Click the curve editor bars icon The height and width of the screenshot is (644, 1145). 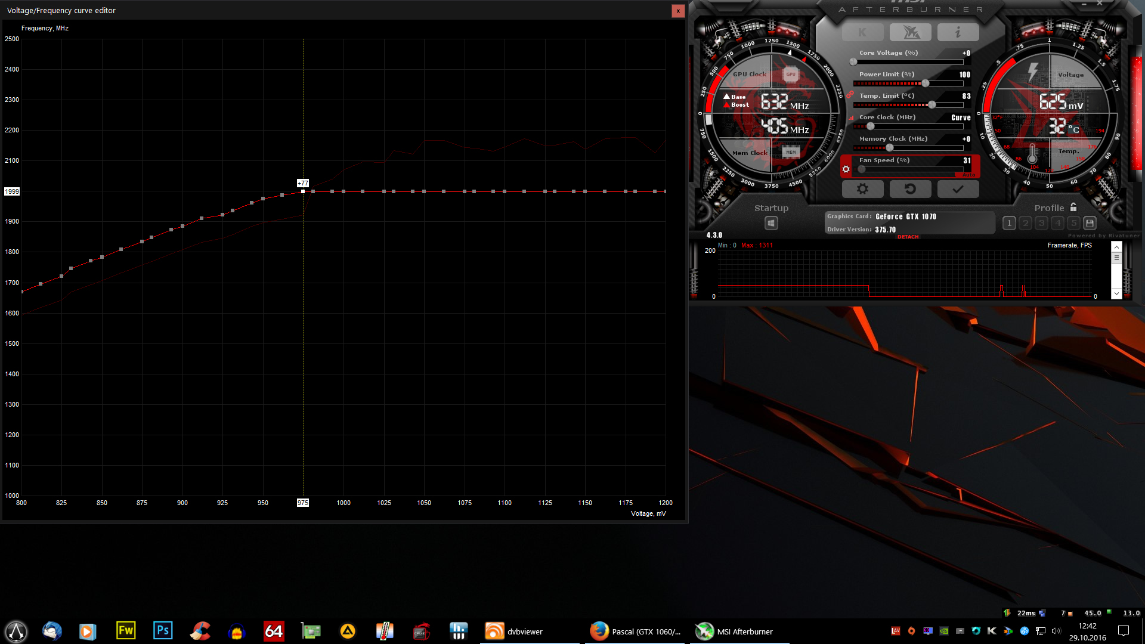pos(852,117)
